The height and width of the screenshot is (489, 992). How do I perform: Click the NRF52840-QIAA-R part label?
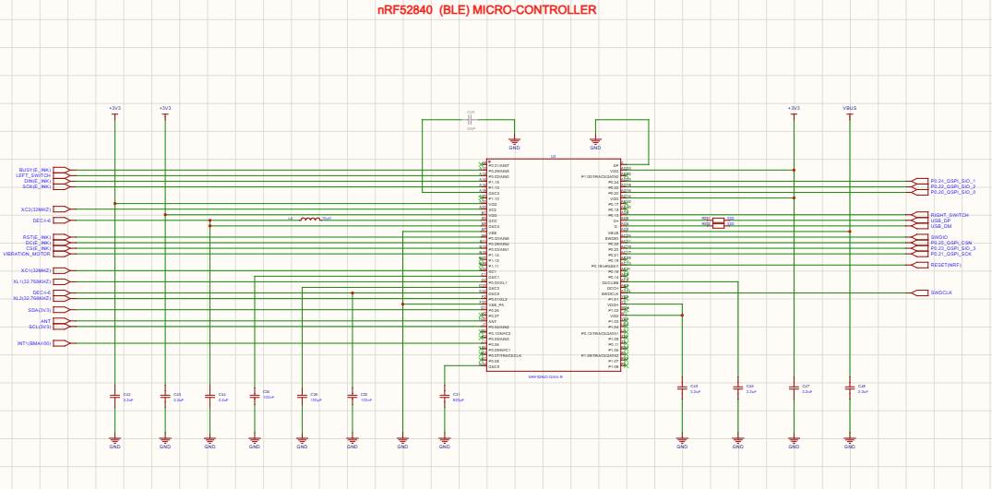click(545, 377)
